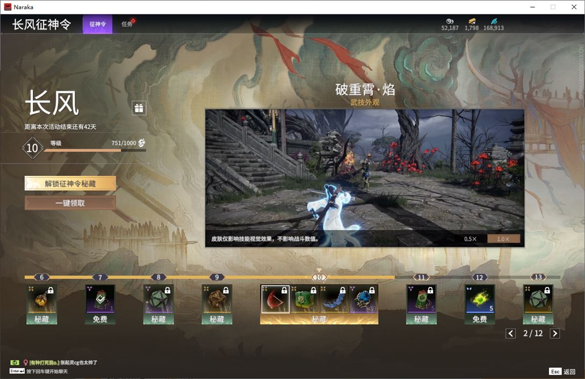Click the 秘藏 label under level 6 reward
This screenshot has width=585, height=379.
tap(41, 319)
